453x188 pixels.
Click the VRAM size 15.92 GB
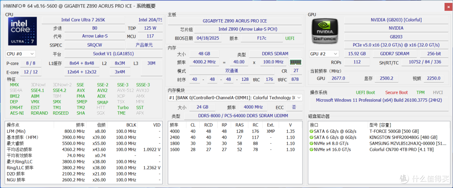[x=357, y=54]
